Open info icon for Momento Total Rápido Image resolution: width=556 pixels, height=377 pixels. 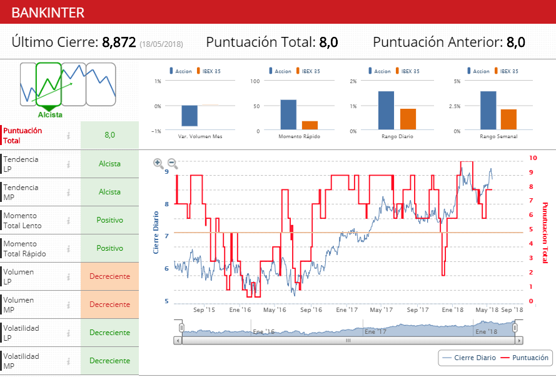pyautogui.click(x=68, y=249)
